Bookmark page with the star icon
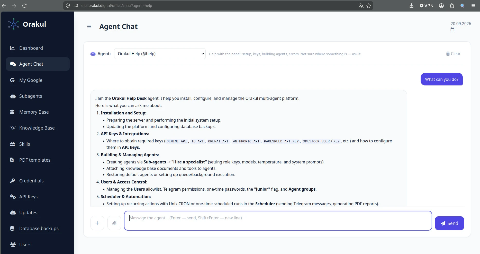Image resolution: width=480 pixels, height=254 pixels. click(x=369, y=6)
